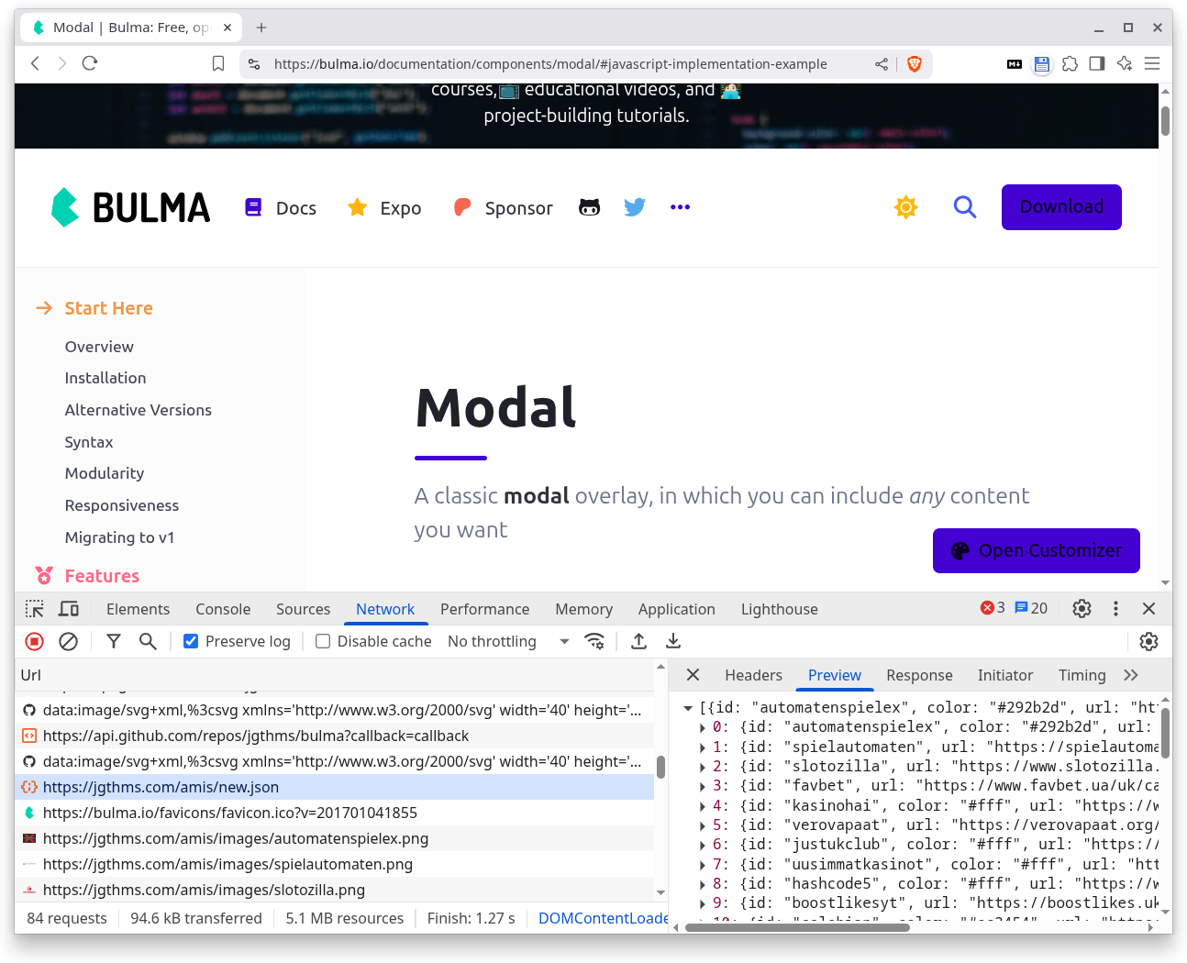Switch to the Initiator tab
1187x963 pixels.
1005,675
